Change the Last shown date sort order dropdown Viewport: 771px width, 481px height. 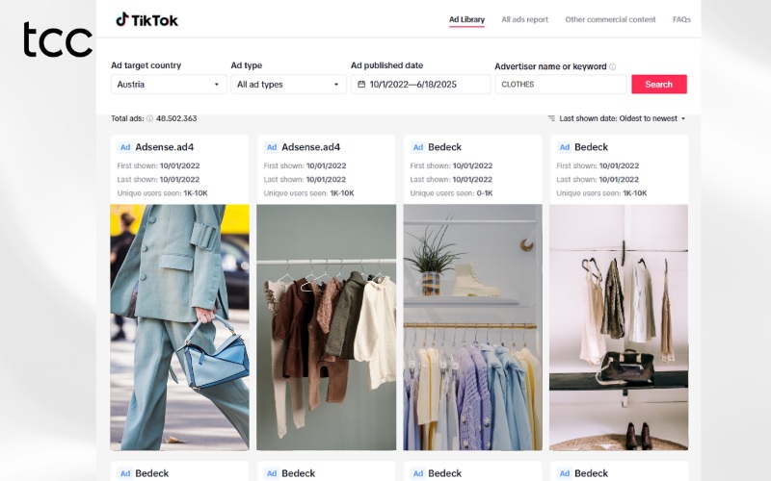coord(622,118)
